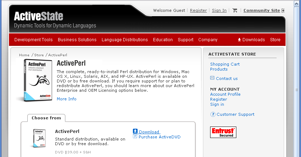Click the 'ACTIVESTATE STORE' sidebar heading
301x157 pixels.
tap(232, 54)
